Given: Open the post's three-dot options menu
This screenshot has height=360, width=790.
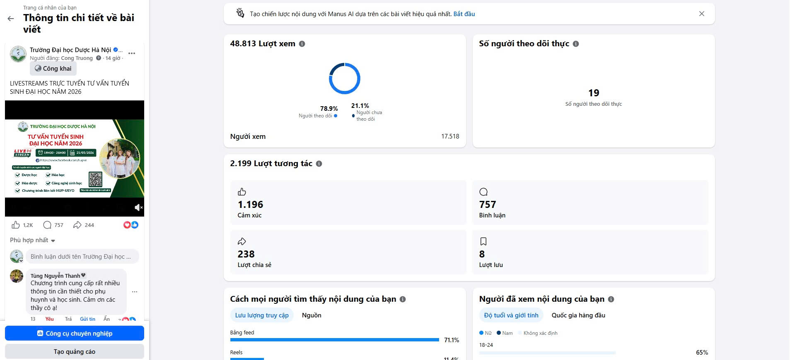Looking at the screenshot, I should (132, 53).
